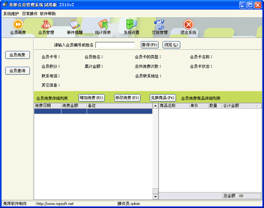Focus the member number or name input field
The width and height of the screenshot is (264, 208).
pyautogui.click(x=115, y=45)
